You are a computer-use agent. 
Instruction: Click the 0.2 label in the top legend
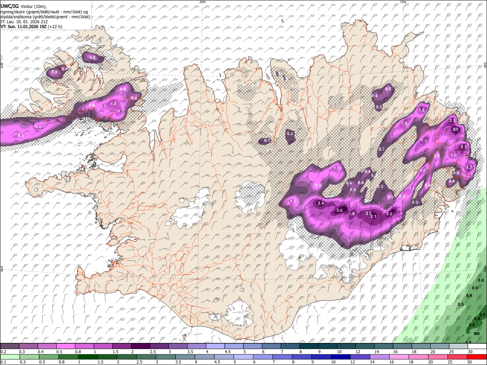pos(3,352)
